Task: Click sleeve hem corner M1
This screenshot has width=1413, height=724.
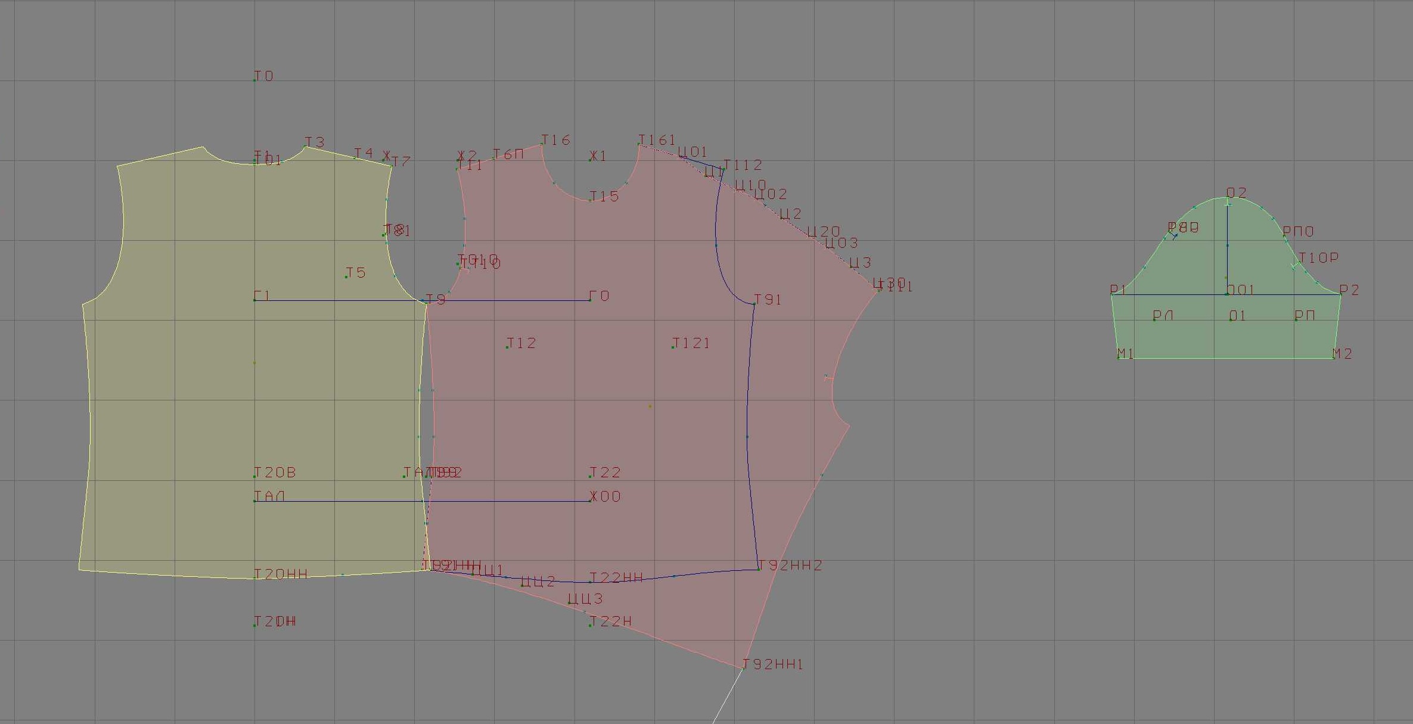Action: (x=1119, y=358)
